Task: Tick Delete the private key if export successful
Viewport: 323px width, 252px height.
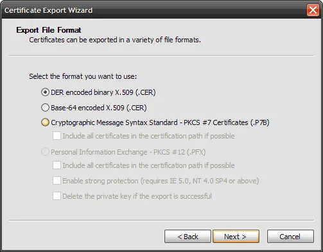Action: pyautogui.click(x=57, y=196)
